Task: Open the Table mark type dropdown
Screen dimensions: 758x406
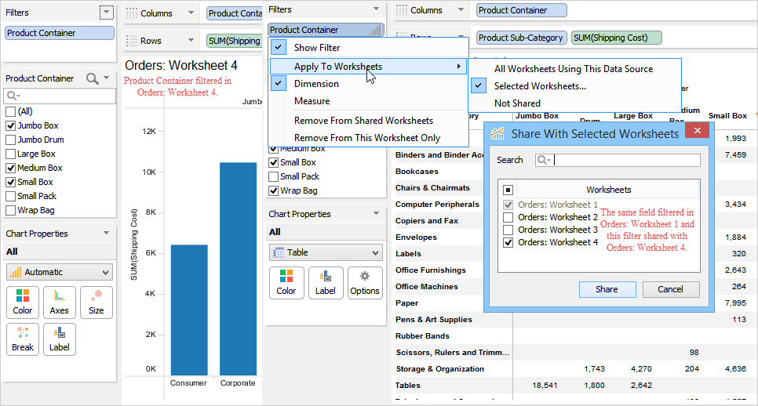Action: 326,252
